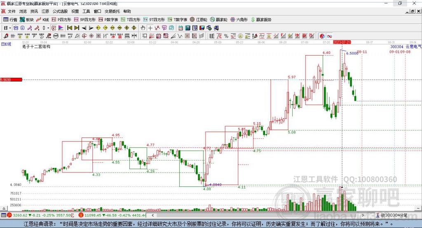The height and width of the screenshot is (228, 422).
Task: Click the percent % tool icon
Action: coord(226,36)
